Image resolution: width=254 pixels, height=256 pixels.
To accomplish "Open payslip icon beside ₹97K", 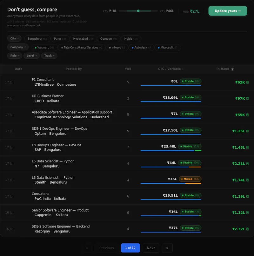I will pyautogui.click(x=247, y=98).
